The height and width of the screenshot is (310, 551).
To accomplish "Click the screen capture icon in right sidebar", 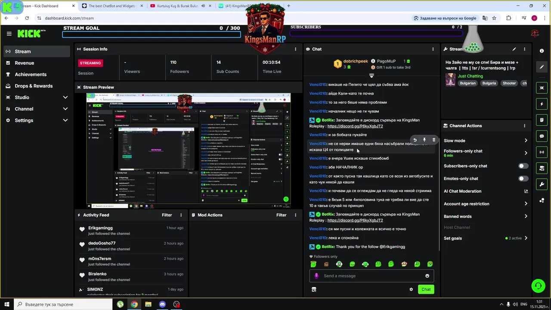I will coord(542,88).
